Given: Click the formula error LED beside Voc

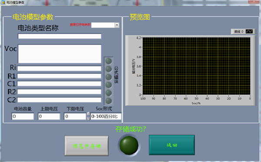Looking at the screenshot, I should tap(109, 61).
